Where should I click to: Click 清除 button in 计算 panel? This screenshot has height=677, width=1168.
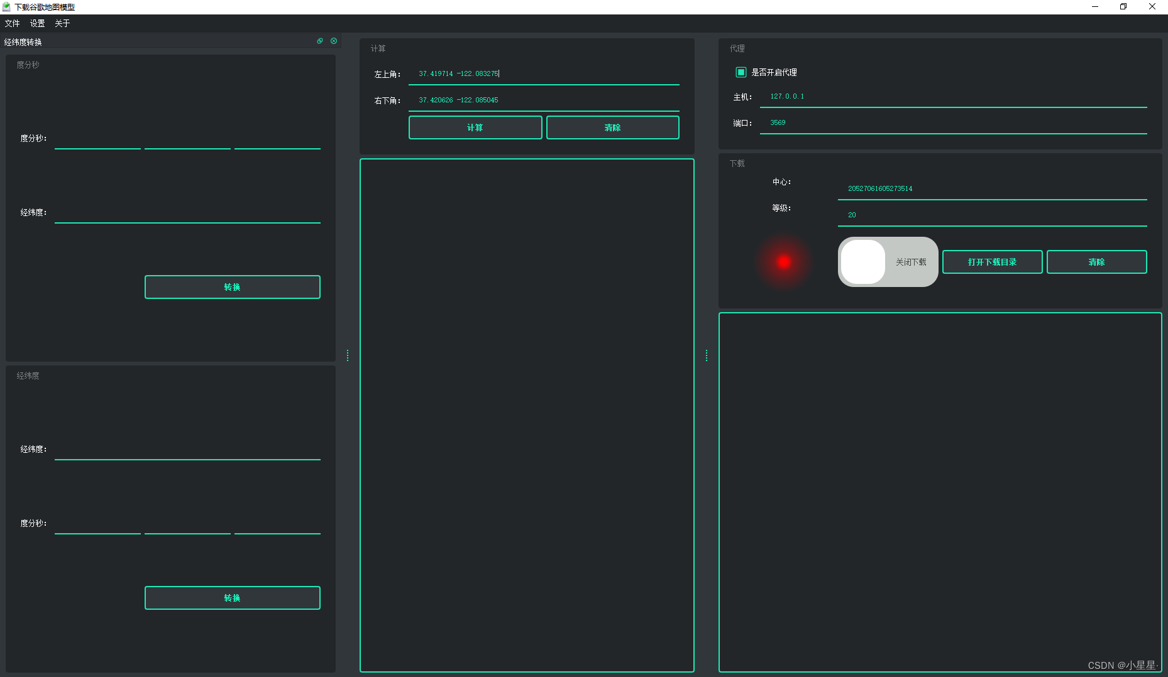(613, 127)
